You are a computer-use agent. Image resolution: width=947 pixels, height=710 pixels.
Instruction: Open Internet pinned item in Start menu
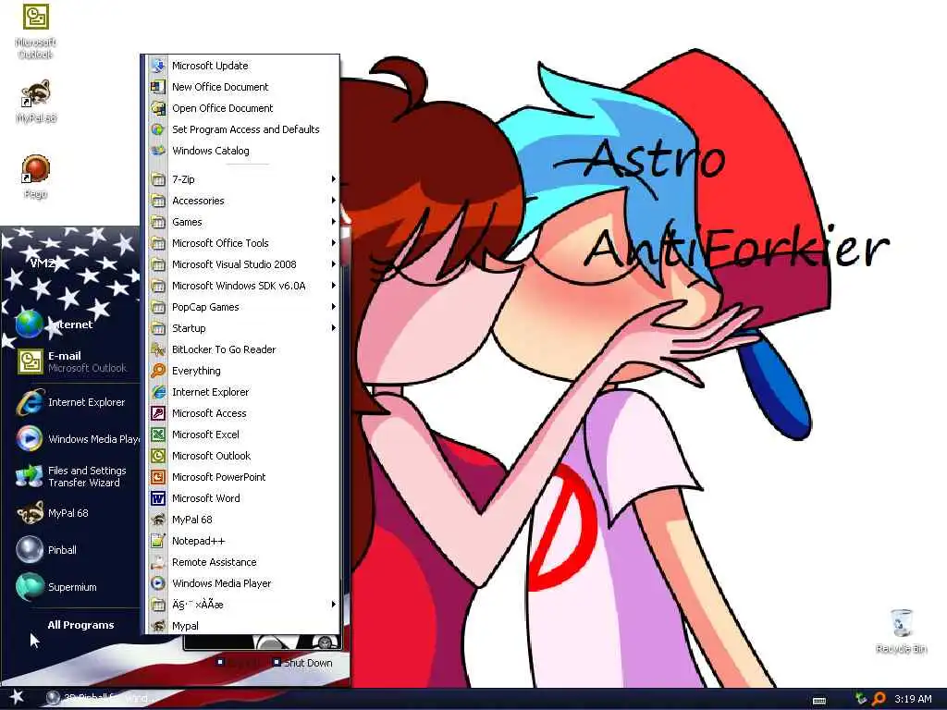coord(70,324)
